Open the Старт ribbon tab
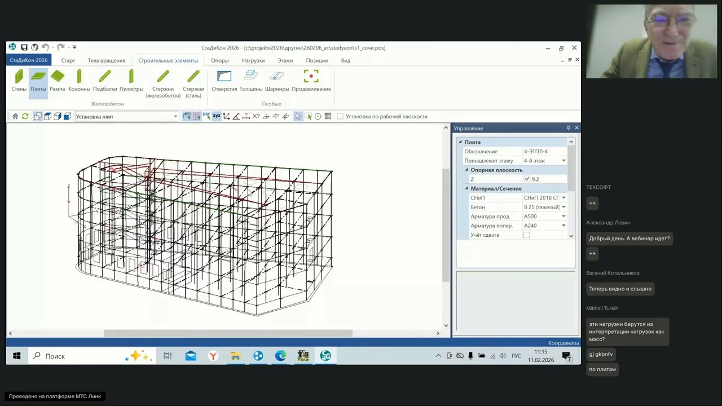The width and height of the screenshot is (722, 406). pyautogui.click(x=68, y=60)
